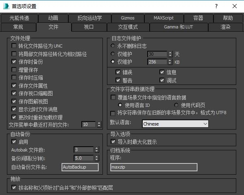Image resolution: width=244 pixels, height=195 pixels.
Task: Click the spinner arrows beside recent files count 10
Action: tap(99, 124)
